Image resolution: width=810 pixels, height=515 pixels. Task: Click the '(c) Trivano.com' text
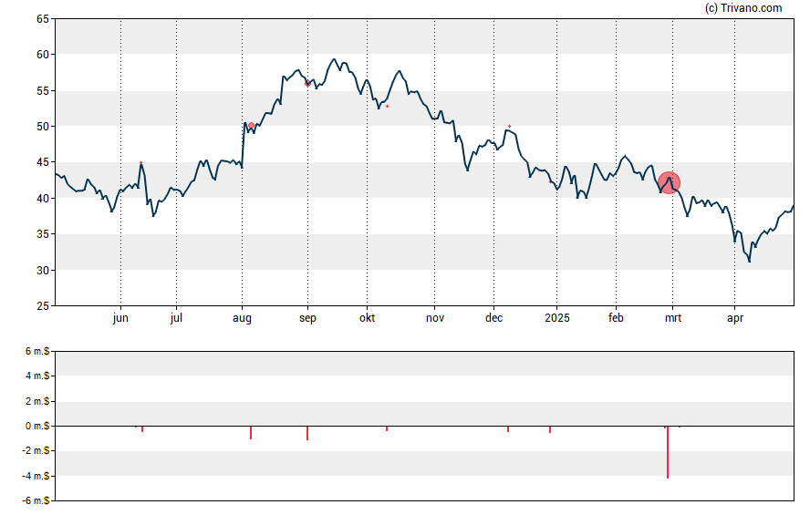point(743,7)
